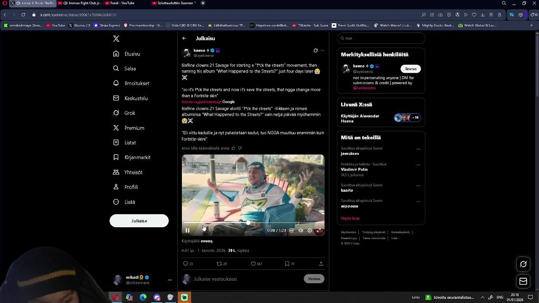This screenshot has width=539, height=303.
Task: Open video settings gear
Action: click(x=310, y=230)
